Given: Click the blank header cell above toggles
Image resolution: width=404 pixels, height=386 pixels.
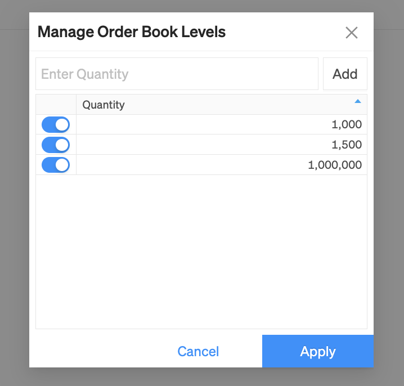Looking at the screenshot, I should coord(56,105).
